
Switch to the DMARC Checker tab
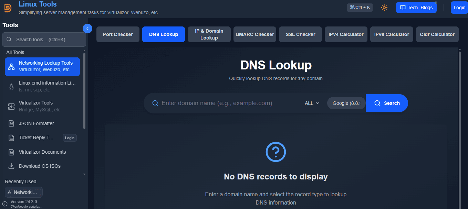click(255, 34)
